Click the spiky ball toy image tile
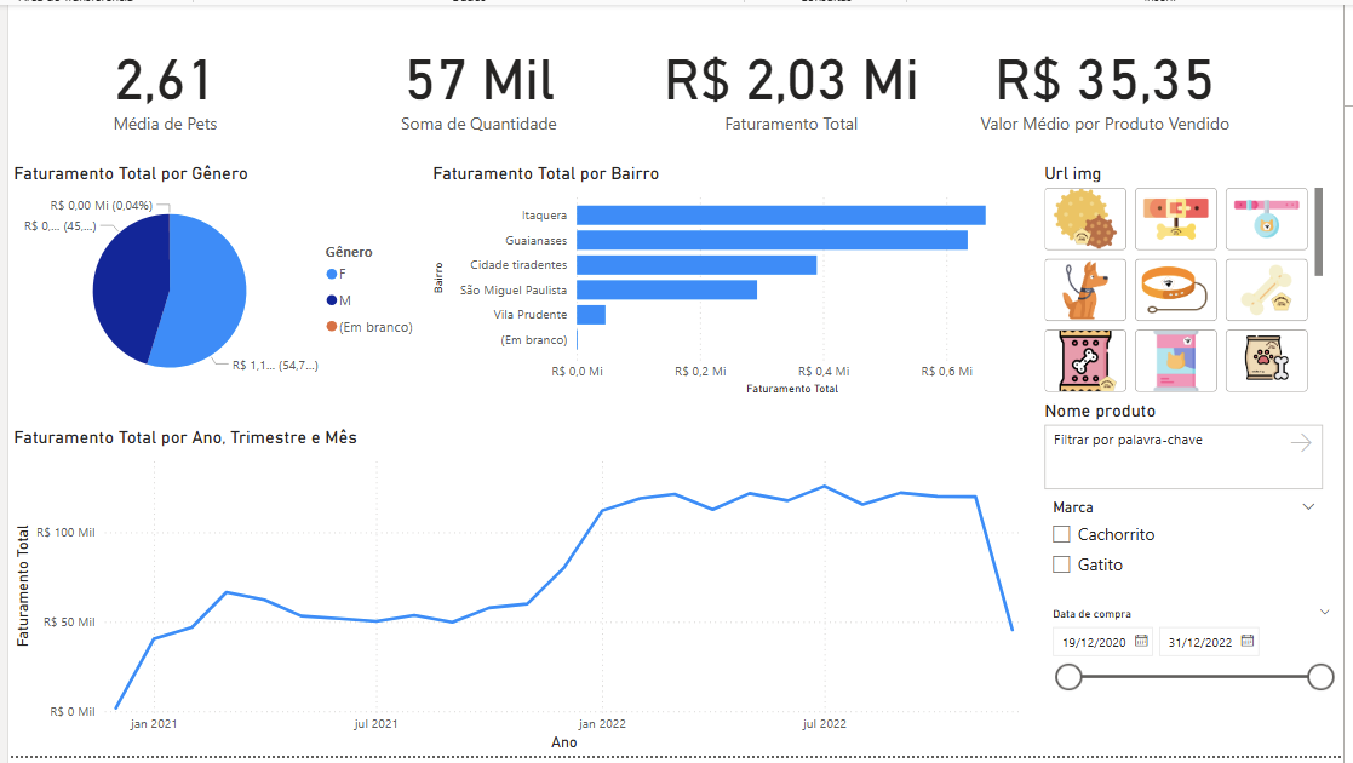 coord(1085,219)
